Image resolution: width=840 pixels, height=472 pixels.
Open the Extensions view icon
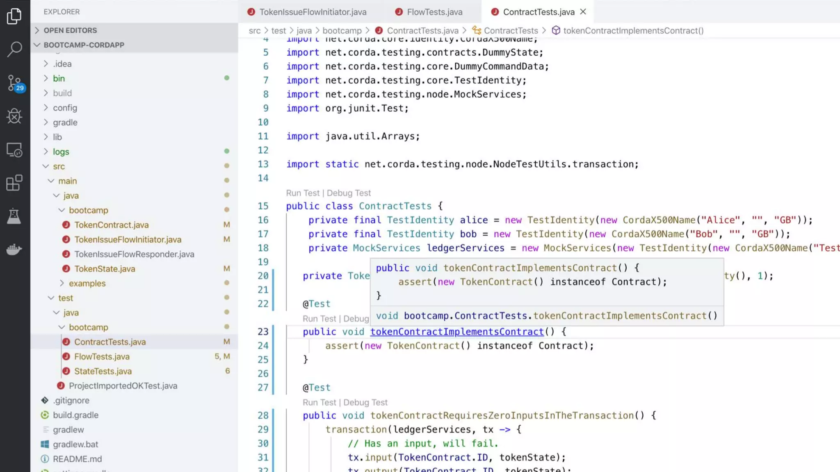click(14, 183)
